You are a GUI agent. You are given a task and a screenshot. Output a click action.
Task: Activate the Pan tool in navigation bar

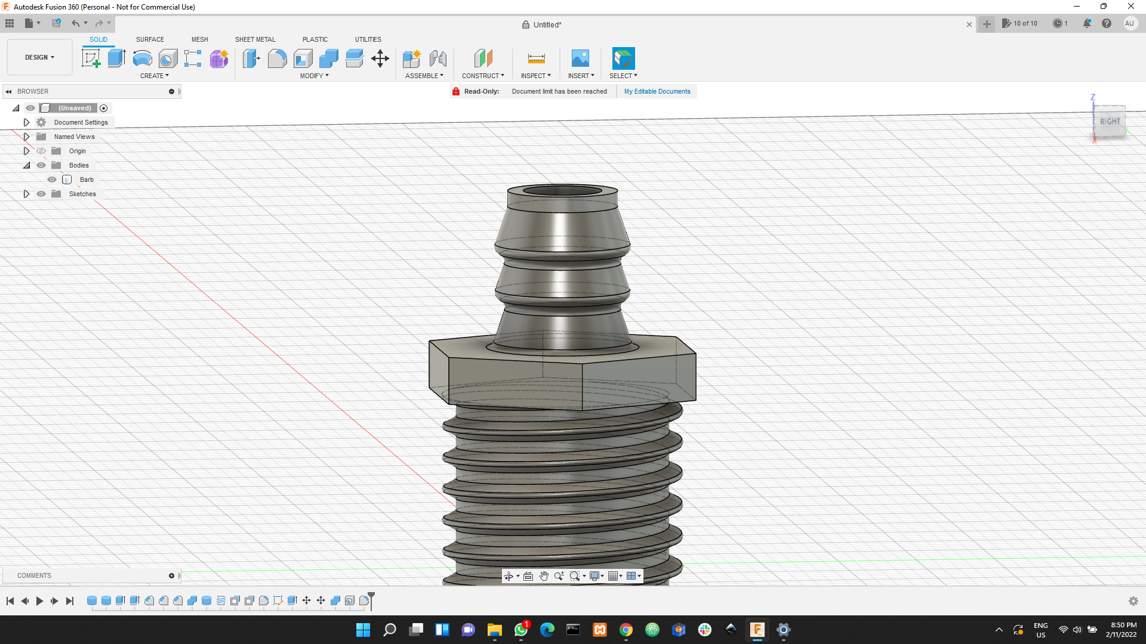pyautogui.click(x=544, y=575)
